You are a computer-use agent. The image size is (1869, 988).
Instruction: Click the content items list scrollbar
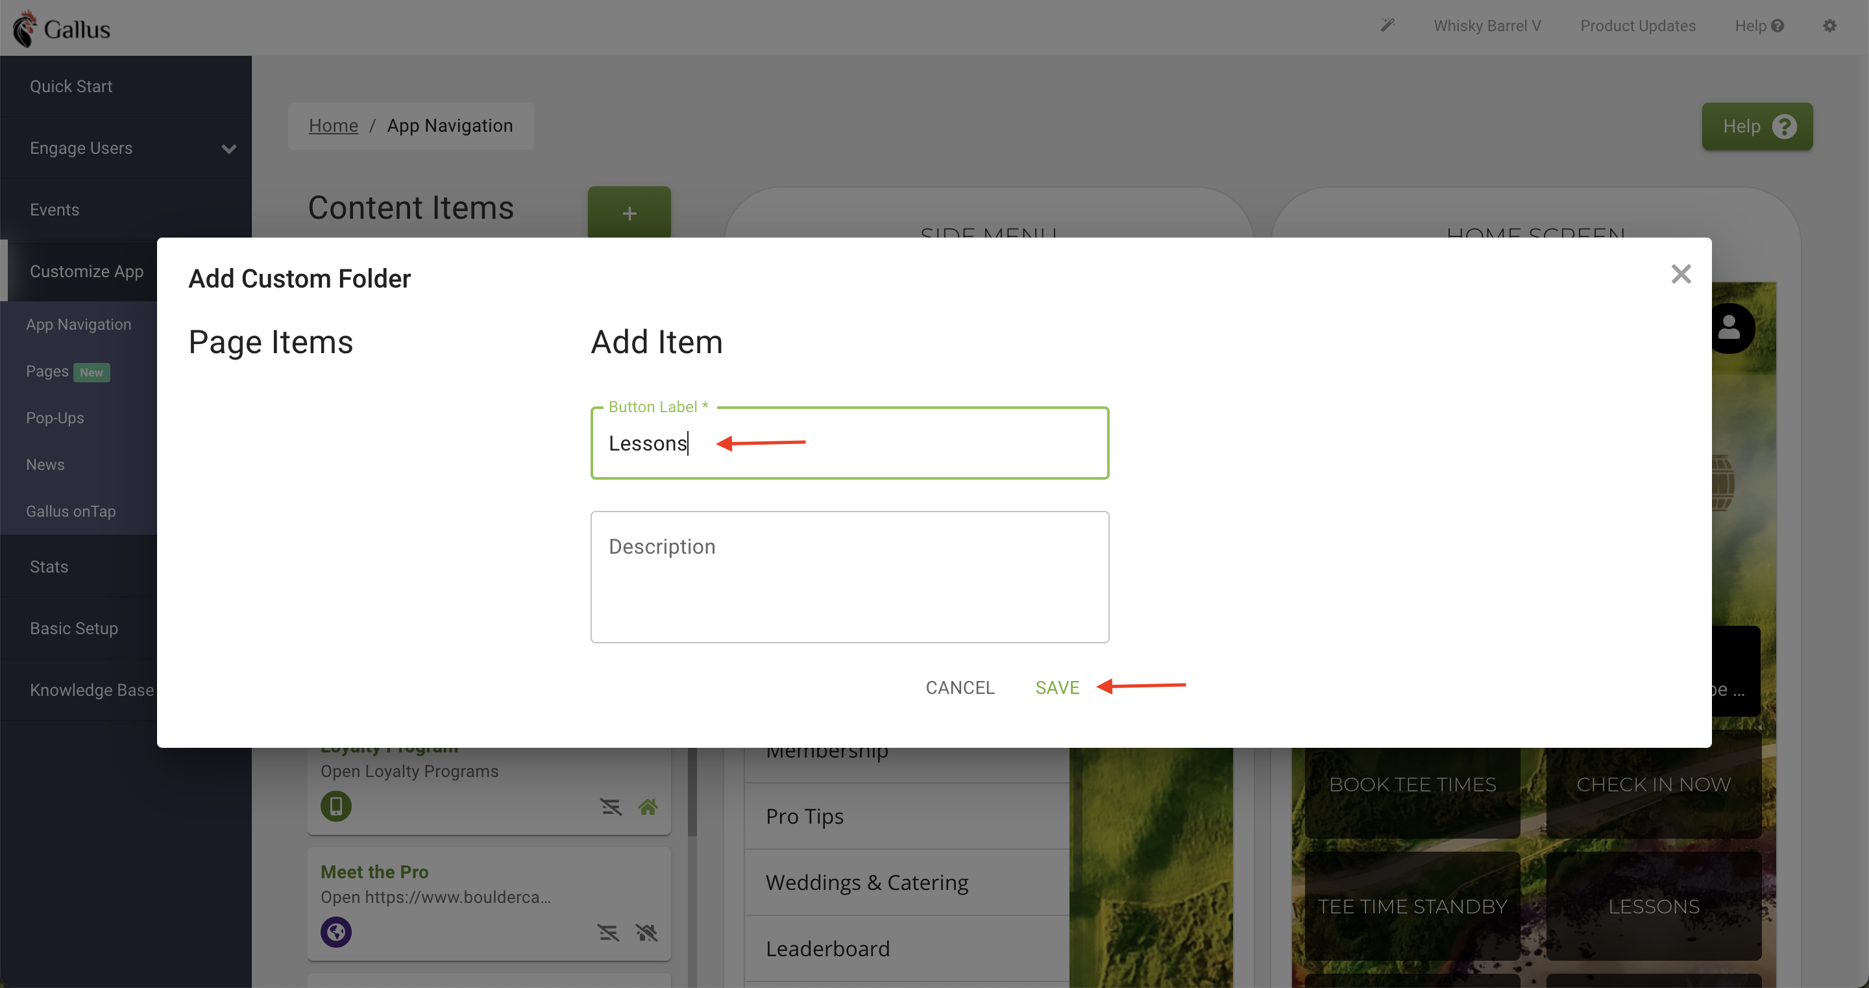click(692, 792)
